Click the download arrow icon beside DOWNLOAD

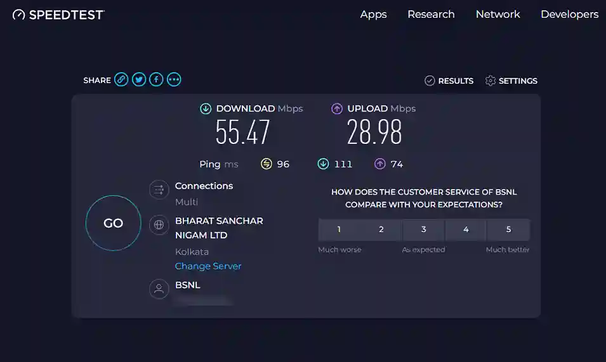point(206,109)
